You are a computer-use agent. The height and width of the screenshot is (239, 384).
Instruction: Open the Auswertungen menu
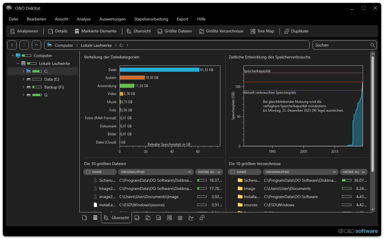tap(112, 19)
